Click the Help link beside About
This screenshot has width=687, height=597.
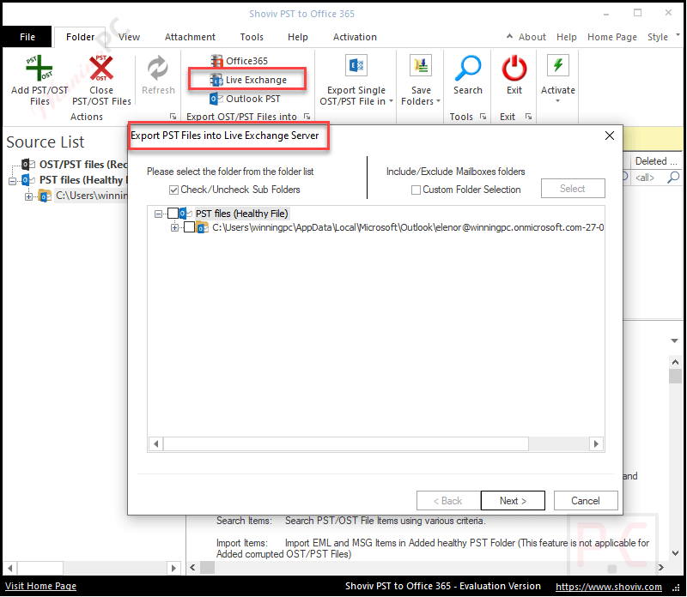(566, 37)
